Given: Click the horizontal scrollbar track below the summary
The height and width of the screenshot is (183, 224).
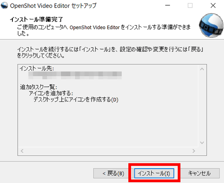Looking at the screenshot, I should (108, 151).
